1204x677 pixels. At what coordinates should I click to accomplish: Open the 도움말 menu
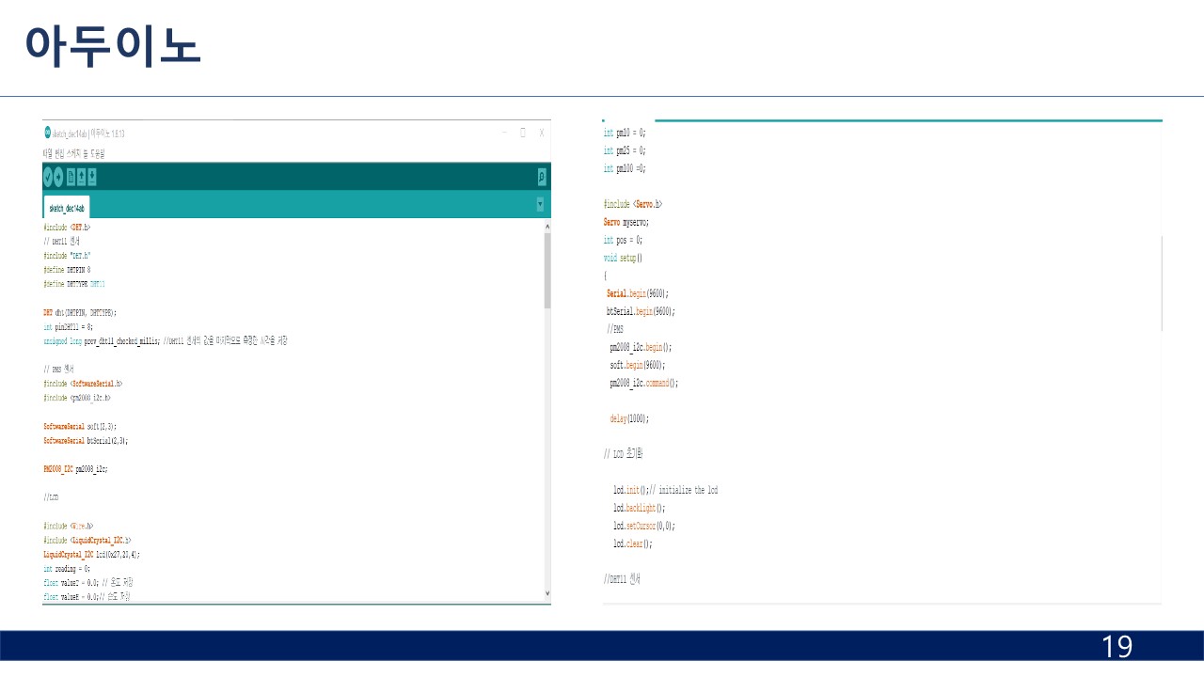coord(99,152)
